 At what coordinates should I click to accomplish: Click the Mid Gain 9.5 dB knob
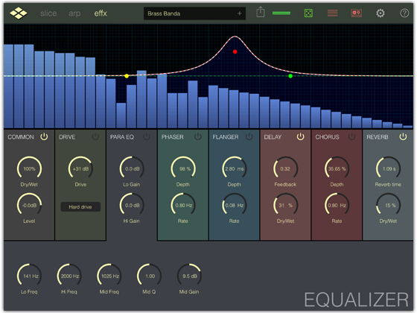coord(189,276)
